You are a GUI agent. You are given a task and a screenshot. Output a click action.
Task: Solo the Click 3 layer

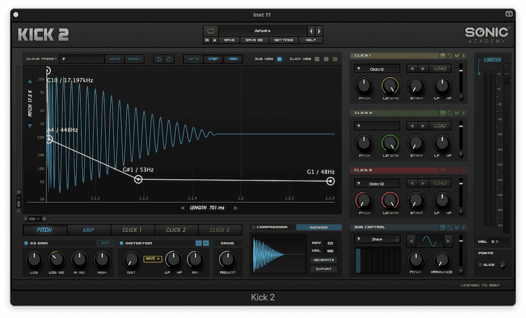[464, 171]
